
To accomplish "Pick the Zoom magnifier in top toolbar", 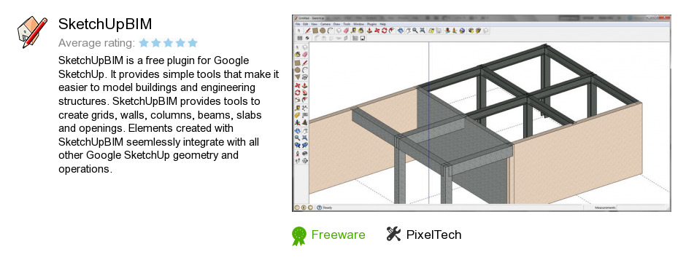I will (415, 31).
